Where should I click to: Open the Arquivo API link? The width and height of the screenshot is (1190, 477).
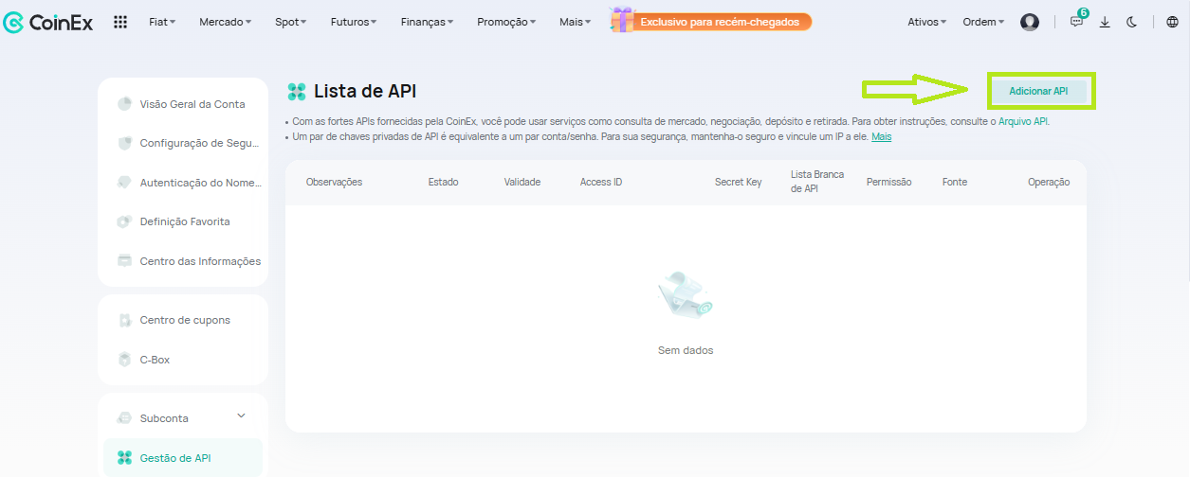[1023, 122]
